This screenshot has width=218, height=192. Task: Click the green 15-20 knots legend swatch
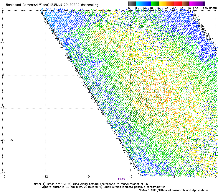[155, 4]
